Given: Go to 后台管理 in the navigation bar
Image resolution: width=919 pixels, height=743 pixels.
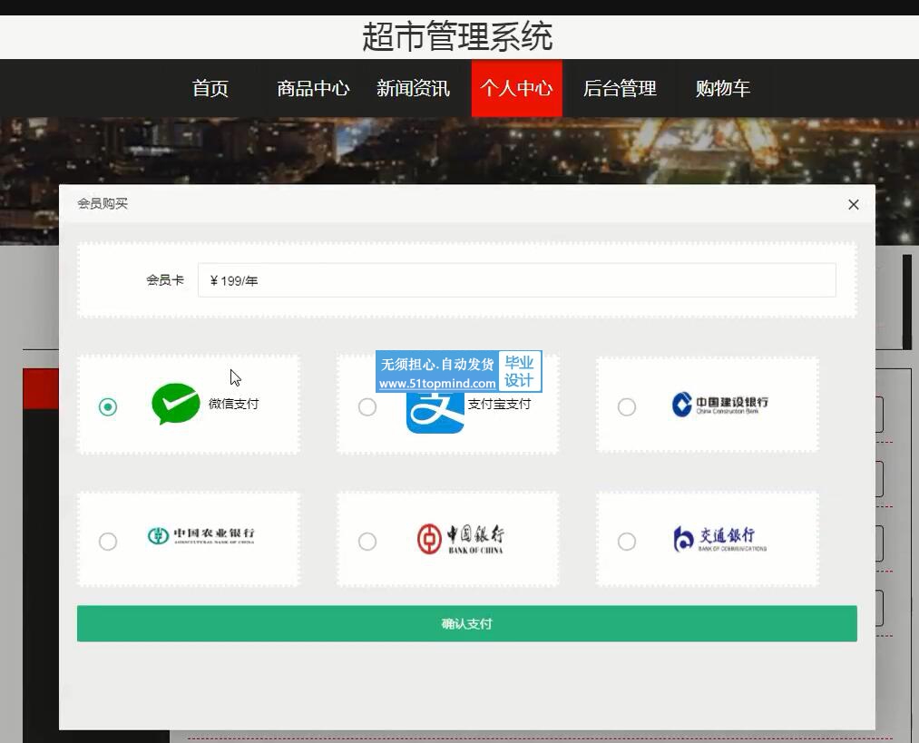Looking at the screenshot, I should [620, 89].
